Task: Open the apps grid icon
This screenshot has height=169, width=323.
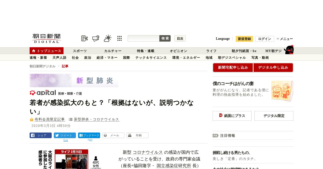Action: (120, 38)
